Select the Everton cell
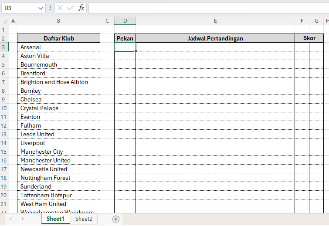The width and height of the screenshot is (329, 226). click(58, 117)
